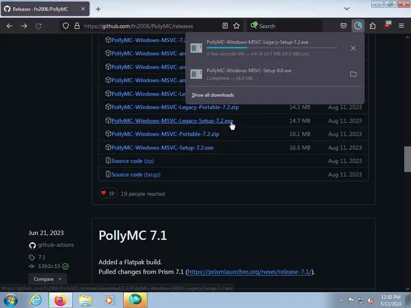Open Windows Explorer from taskbar
This screenshot has width=411, height=308.
click(85, 300)
